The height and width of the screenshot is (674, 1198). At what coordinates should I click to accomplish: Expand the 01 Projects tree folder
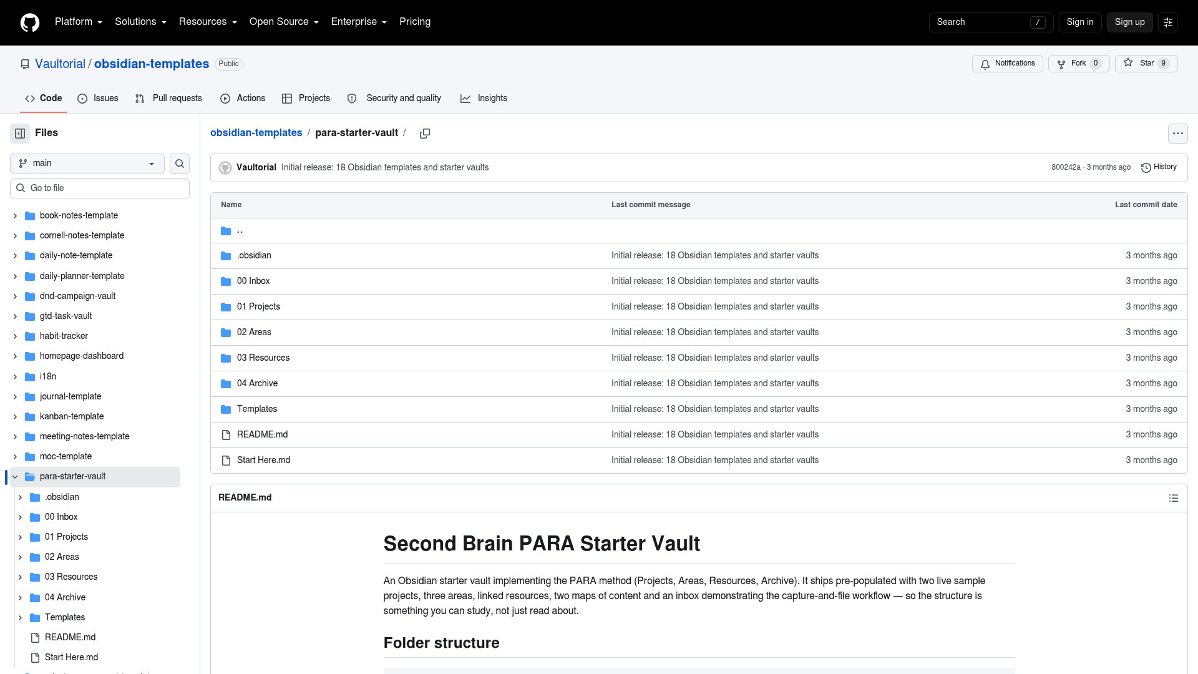20,537
